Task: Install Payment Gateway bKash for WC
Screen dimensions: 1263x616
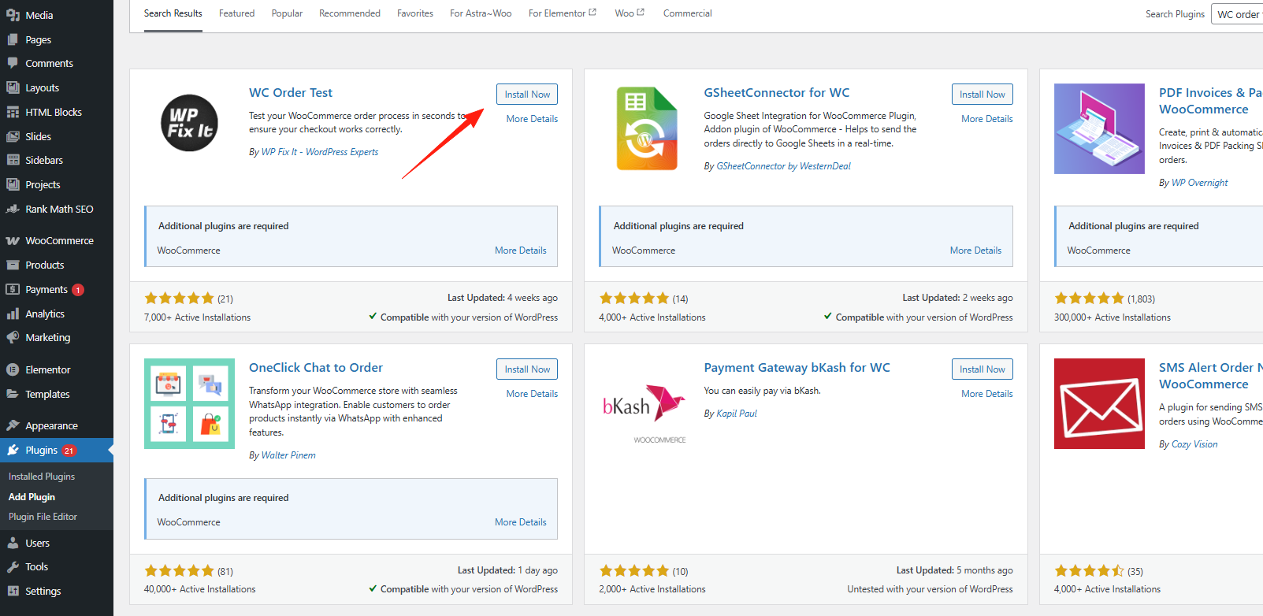Action: point(983,369)
